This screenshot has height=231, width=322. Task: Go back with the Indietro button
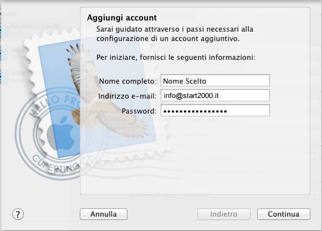click(x=224, y=214)
